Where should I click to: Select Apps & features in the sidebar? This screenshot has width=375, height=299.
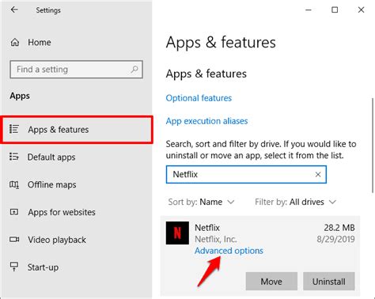77,130
